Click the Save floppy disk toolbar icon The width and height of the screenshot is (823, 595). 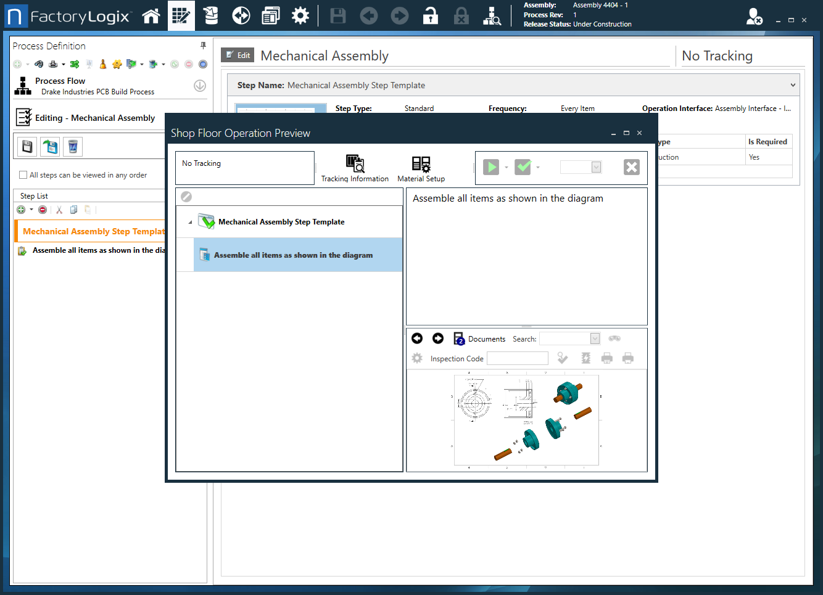click(338, 16)
